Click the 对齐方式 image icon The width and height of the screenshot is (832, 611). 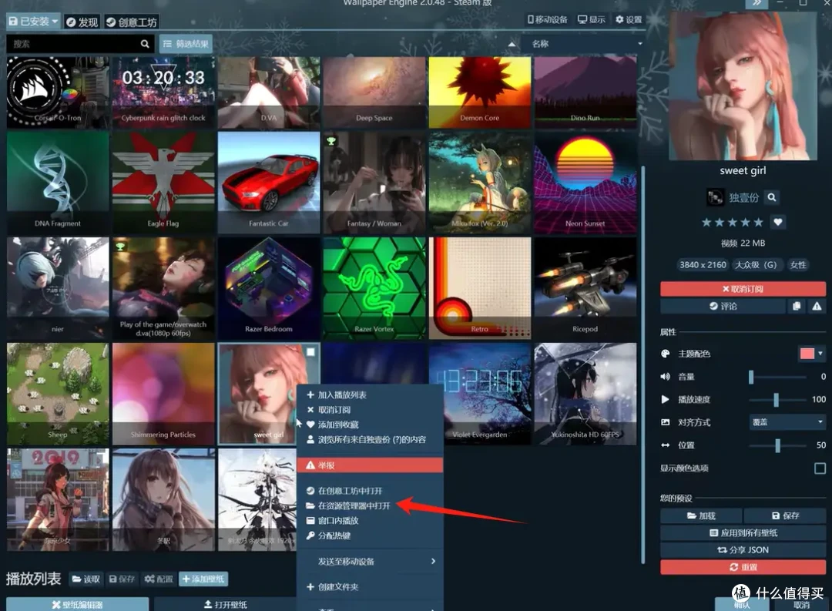tap(665, 422)
